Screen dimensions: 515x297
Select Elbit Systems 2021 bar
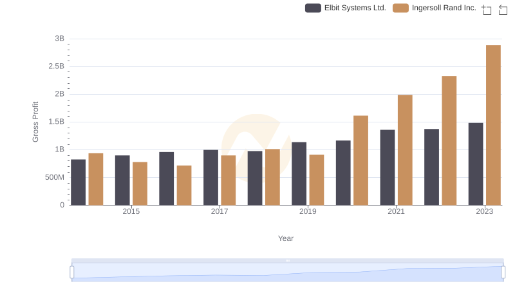[388, 168]
